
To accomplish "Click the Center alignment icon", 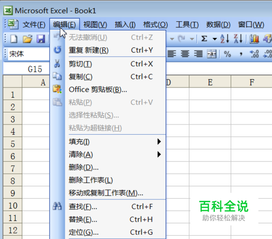I will coord(185,54).
